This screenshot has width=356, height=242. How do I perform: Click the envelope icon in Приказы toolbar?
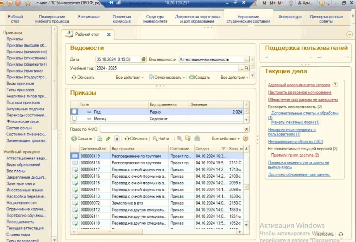(198, 138)
